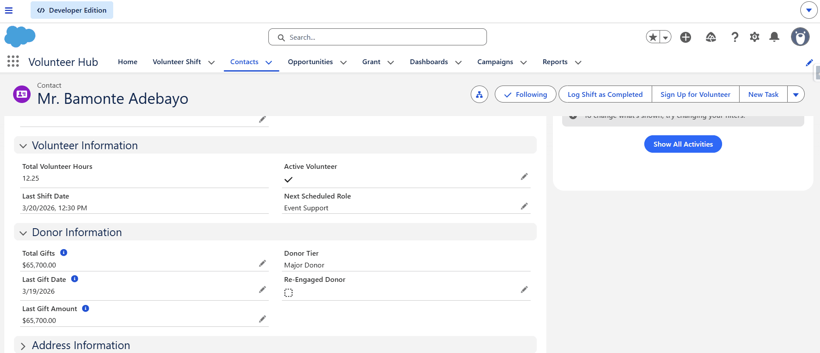The width and height of the screenshot is (820, 353).
Task: Click the Major Donor tier value
Action: point(304,265)
